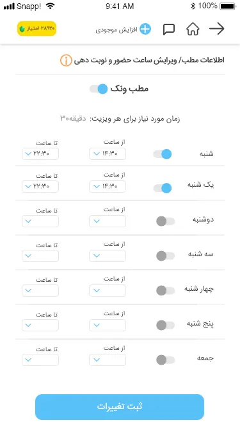Enable the جمعه day toggle

(x=166, y=360)
